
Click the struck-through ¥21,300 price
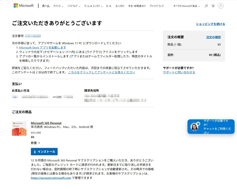point(36,133)
